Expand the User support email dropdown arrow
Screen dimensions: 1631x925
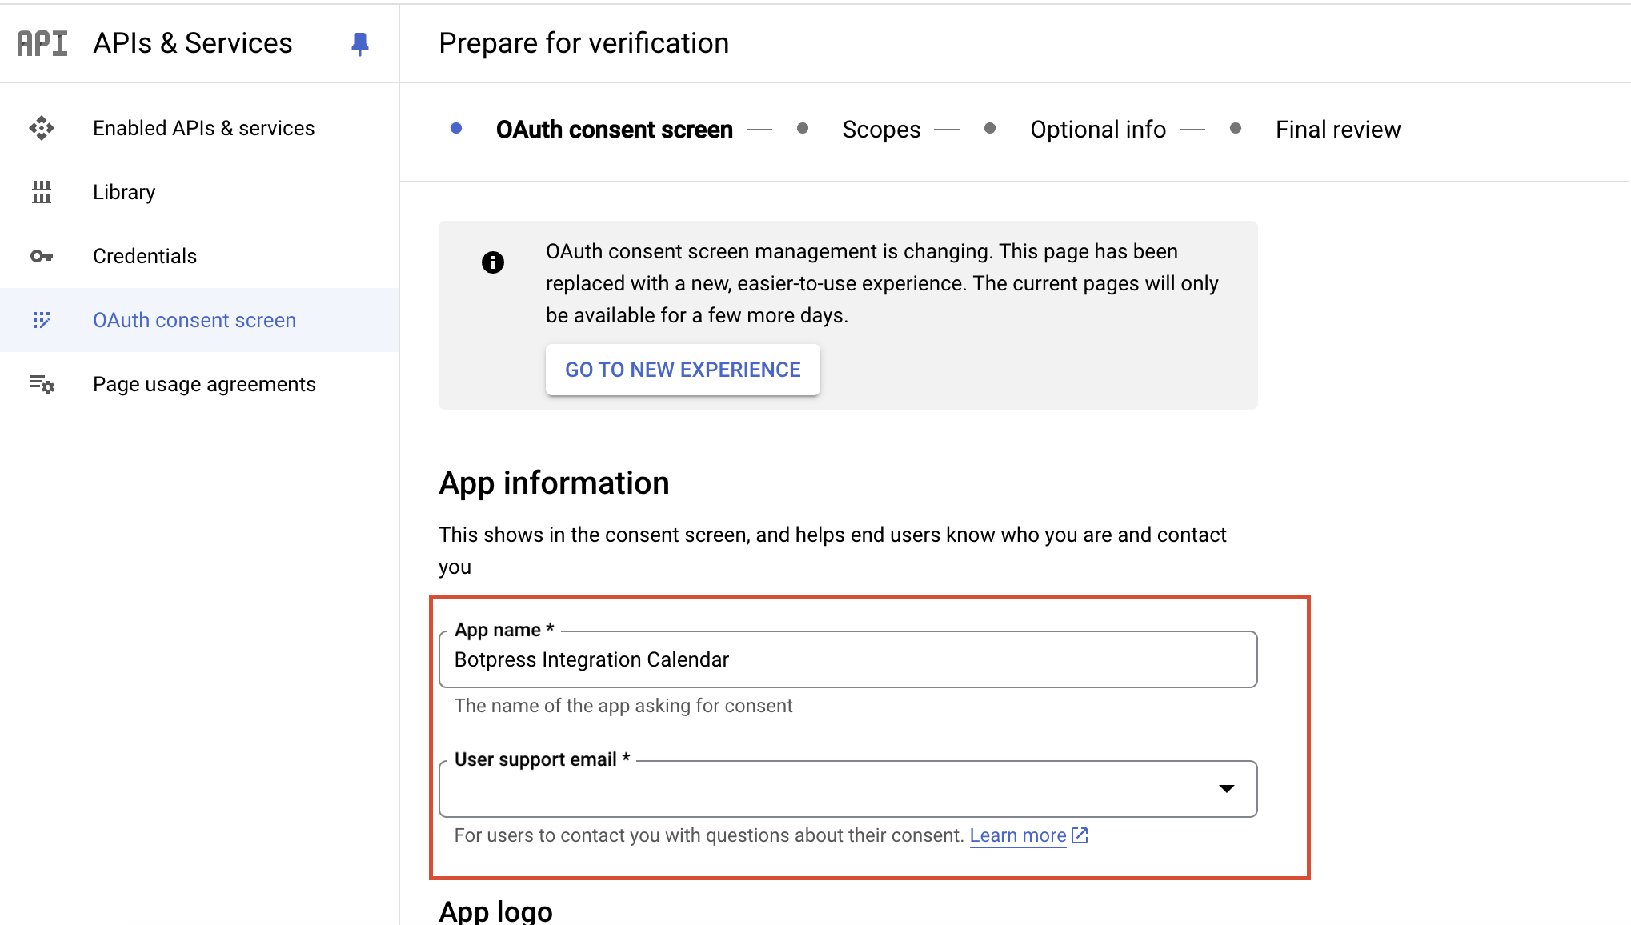1226,789
